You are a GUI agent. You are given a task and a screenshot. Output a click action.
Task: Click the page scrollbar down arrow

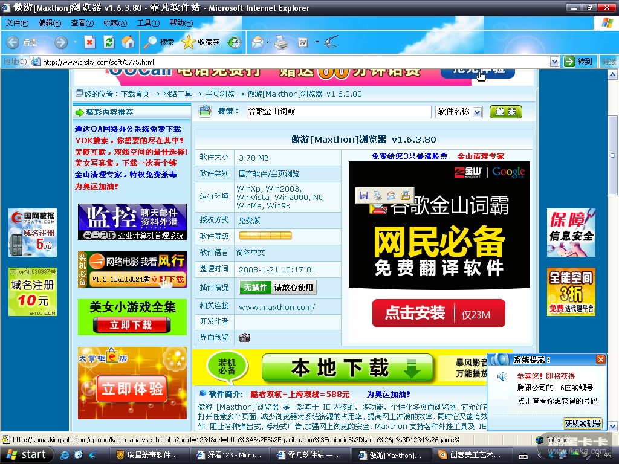613,427
